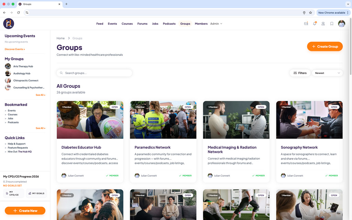Click the Search groups input field
Screen dimensions: 352x220
(94, 73)
